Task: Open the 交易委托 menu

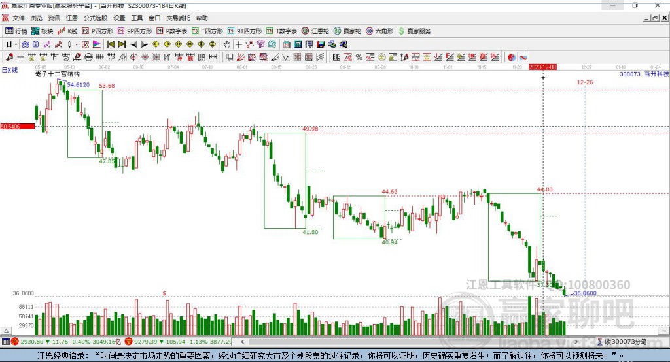Action: pyautogui.click(x=178, y=18)
